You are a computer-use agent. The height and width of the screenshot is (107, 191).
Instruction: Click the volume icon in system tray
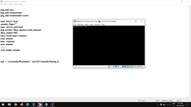170,104
